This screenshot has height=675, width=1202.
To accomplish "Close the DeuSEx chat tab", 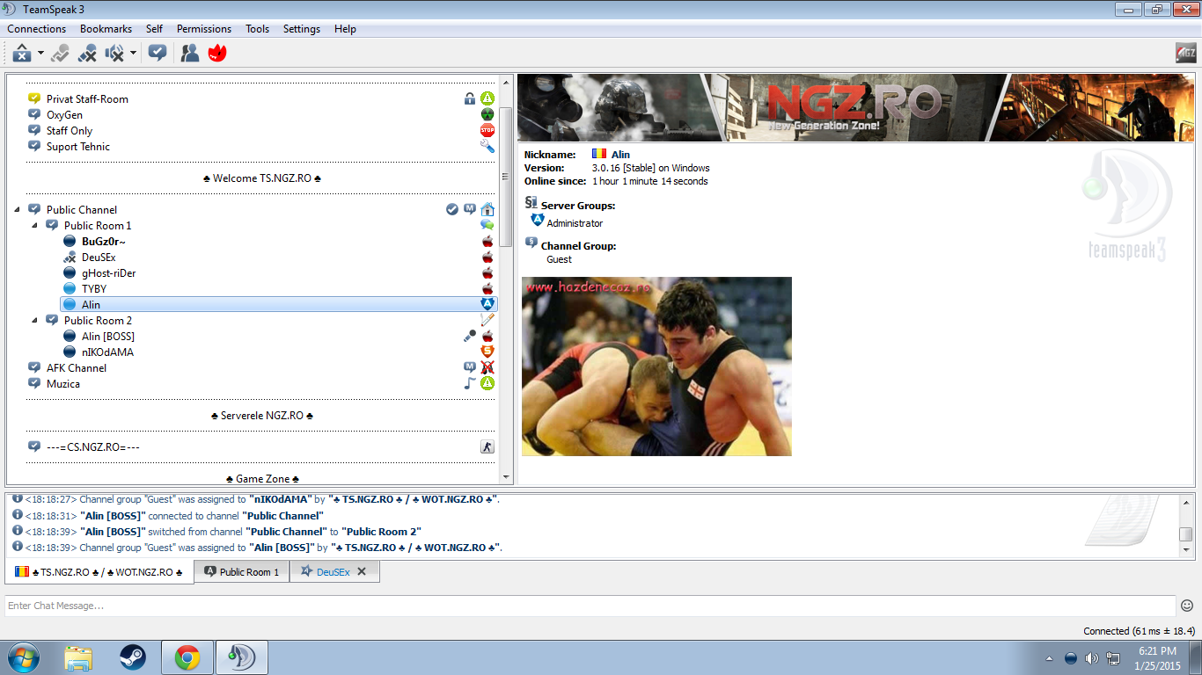I will tap(362, 571).
